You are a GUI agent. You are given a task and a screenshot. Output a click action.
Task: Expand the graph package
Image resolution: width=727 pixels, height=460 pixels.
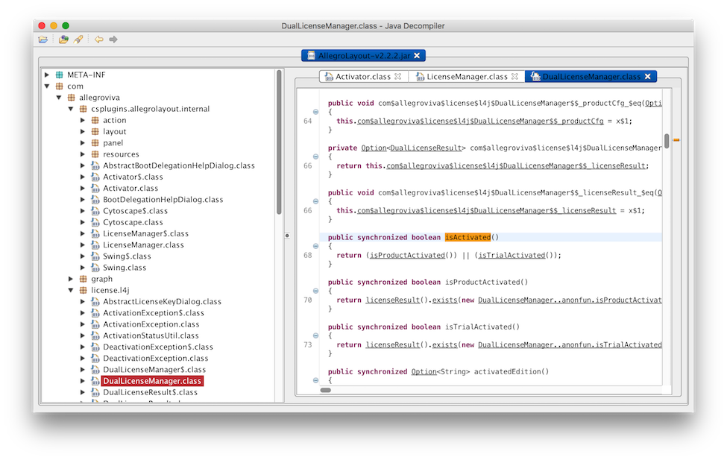point(71,279)
